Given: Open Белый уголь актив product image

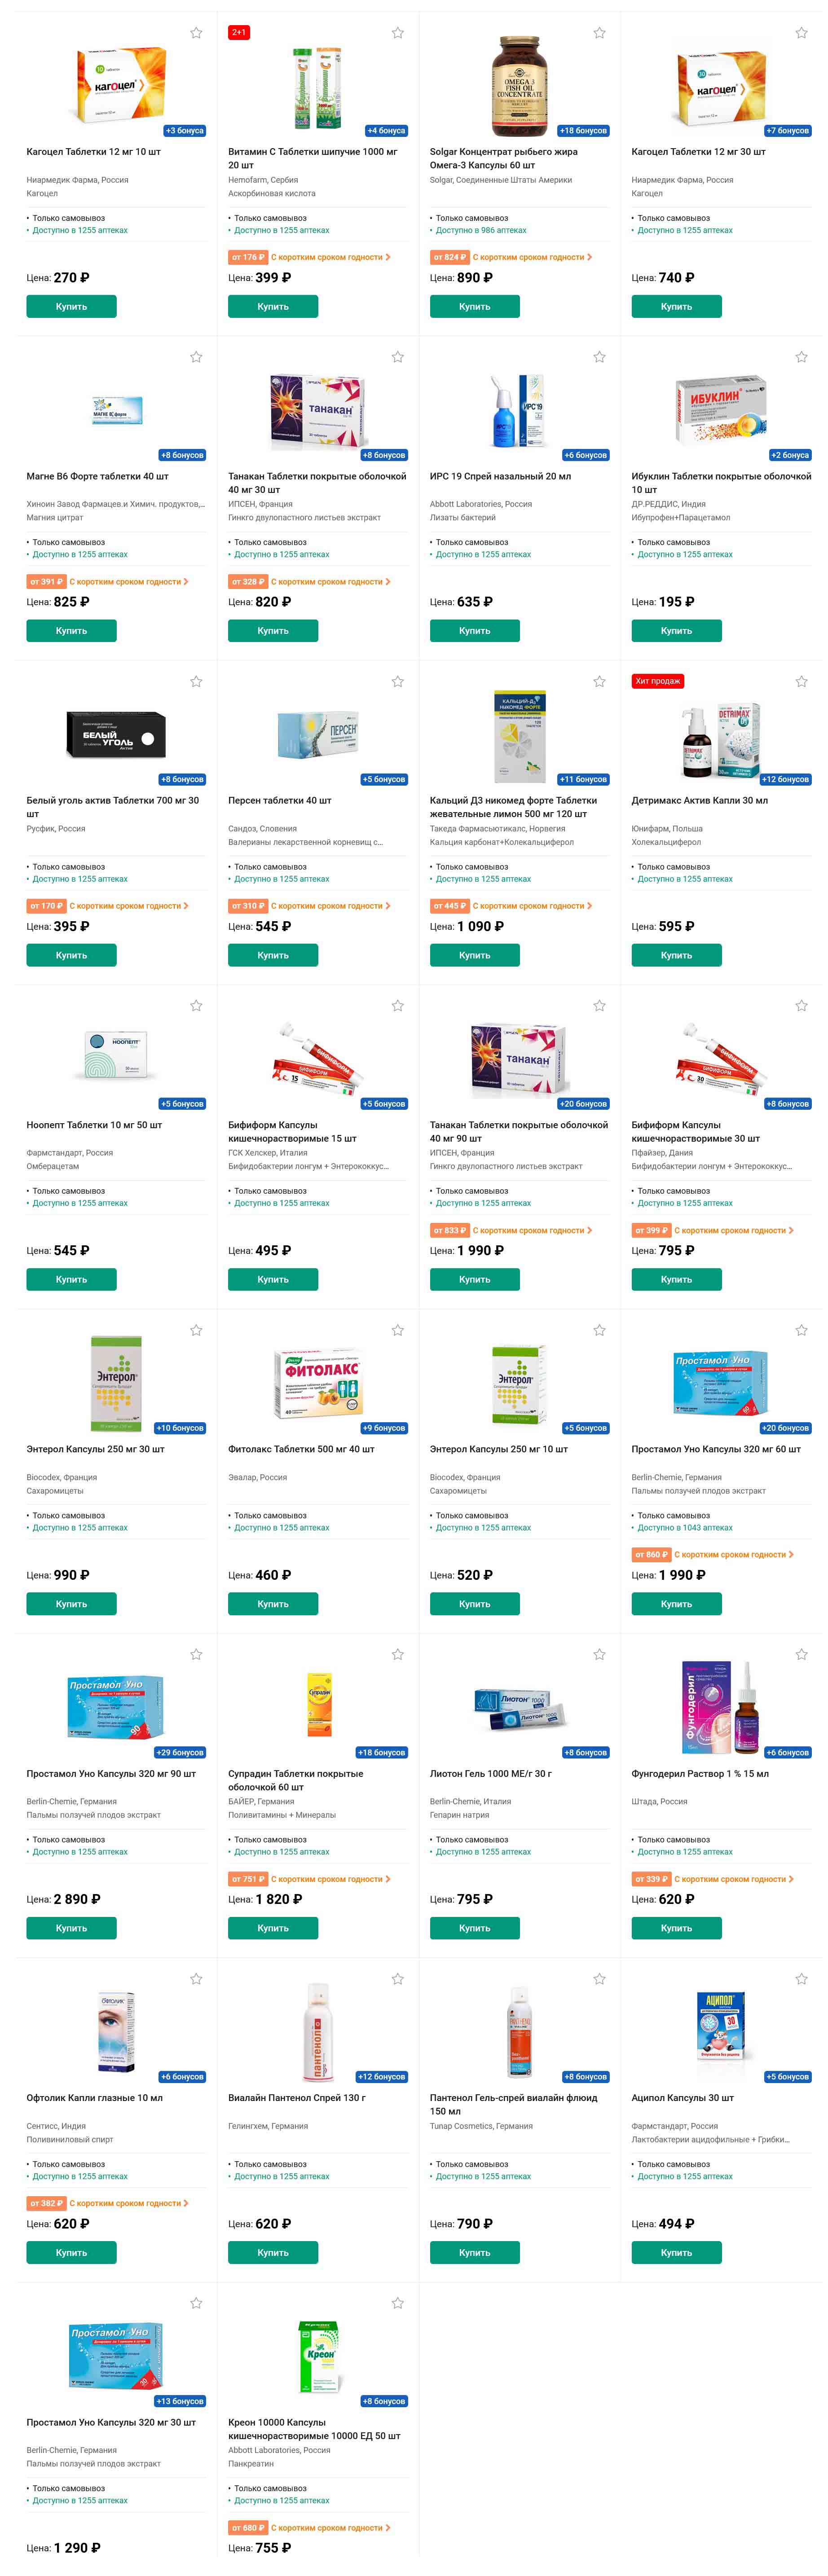Looking at the screenshot, I should tap(116, 736).
